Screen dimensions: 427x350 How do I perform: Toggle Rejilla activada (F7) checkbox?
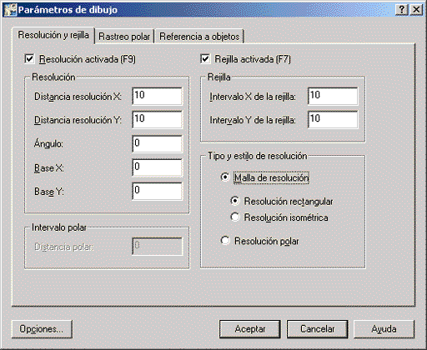click(x=205, y=59)
